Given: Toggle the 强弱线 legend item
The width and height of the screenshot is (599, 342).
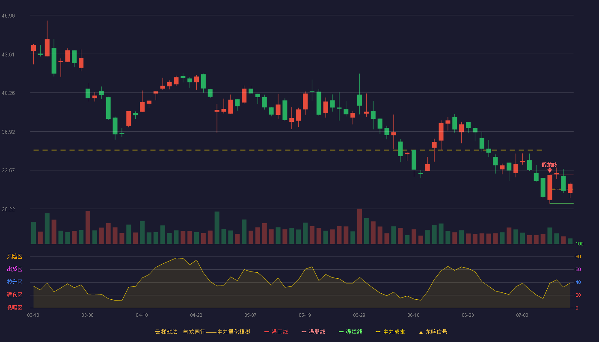Looking at the screenshot, I should click(313, 332).
